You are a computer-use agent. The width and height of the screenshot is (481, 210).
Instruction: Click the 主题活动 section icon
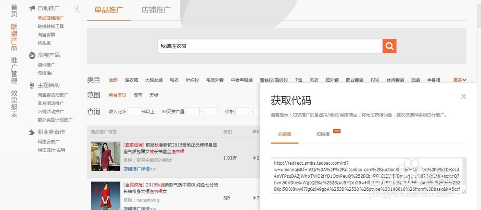tap(32, 85)
